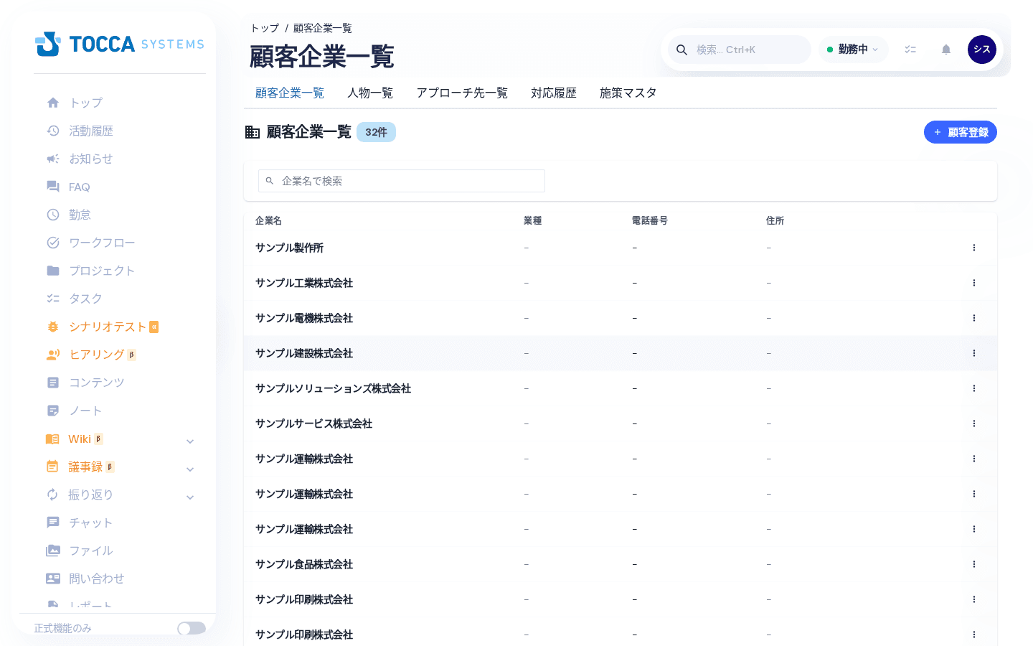1033x646 pixels.
Task: Click the 振り返り refresh icon
Action: [x=52, y=495]
